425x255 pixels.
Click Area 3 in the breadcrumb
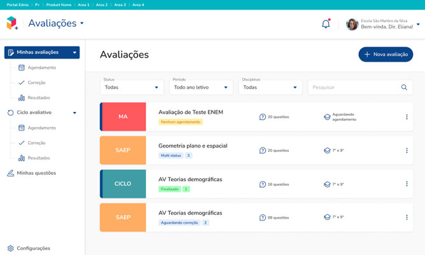point(120,5)
